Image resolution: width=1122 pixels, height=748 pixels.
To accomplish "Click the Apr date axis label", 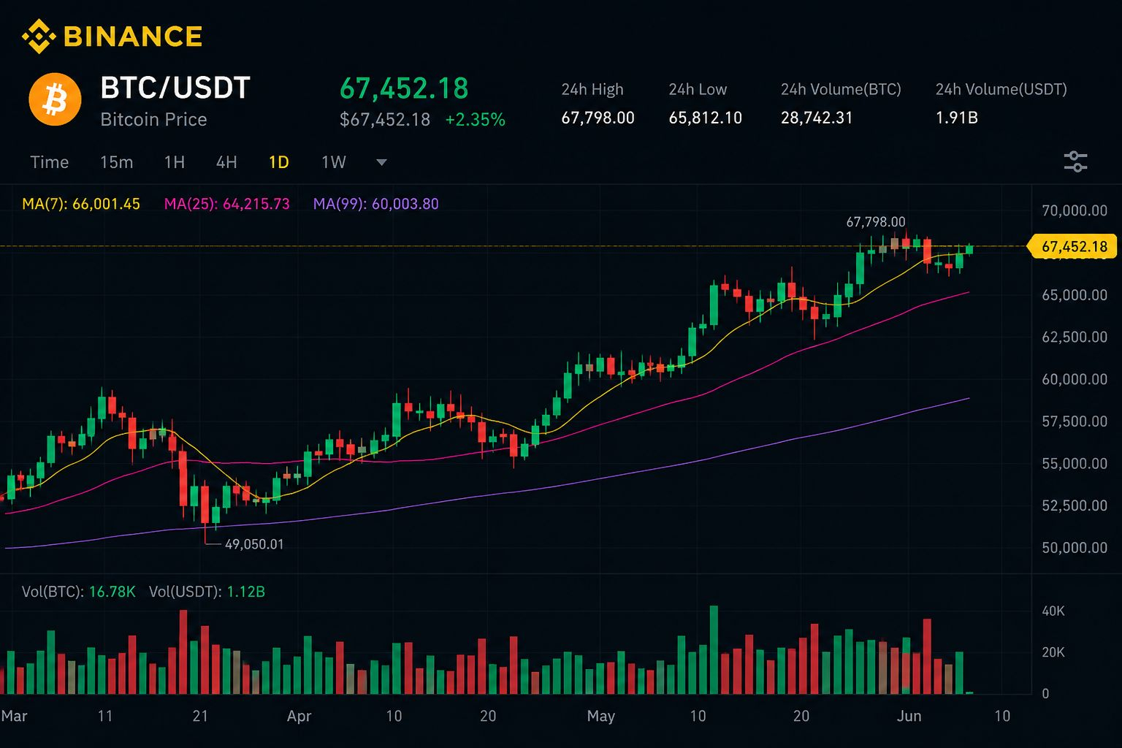I will point(299,716).
